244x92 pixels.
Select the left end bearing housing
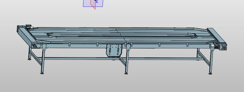pyautogui.click(x=34, y=46)
